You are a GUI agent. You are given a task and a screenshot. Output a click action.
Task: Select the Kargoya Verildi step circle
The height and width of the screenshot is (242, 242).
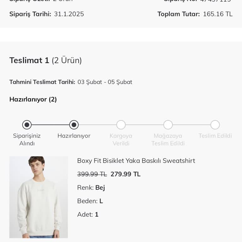coord(121,125)
